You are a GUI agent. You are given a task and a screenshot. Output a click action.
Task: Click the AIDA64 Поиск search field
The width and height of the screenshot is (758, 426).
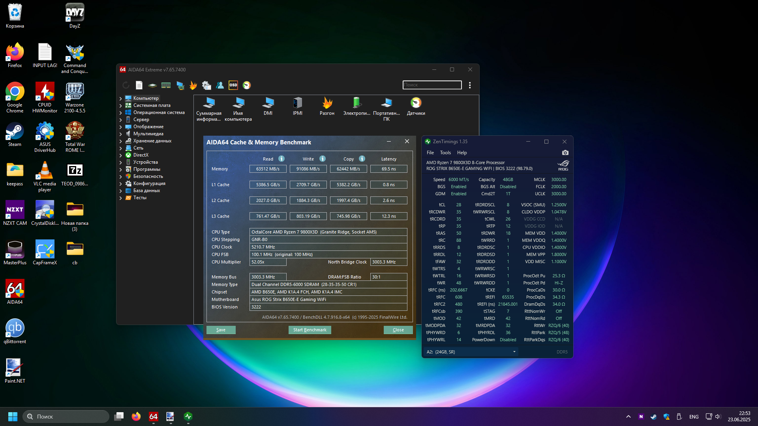pyautogui.click(x=432, y=85)
